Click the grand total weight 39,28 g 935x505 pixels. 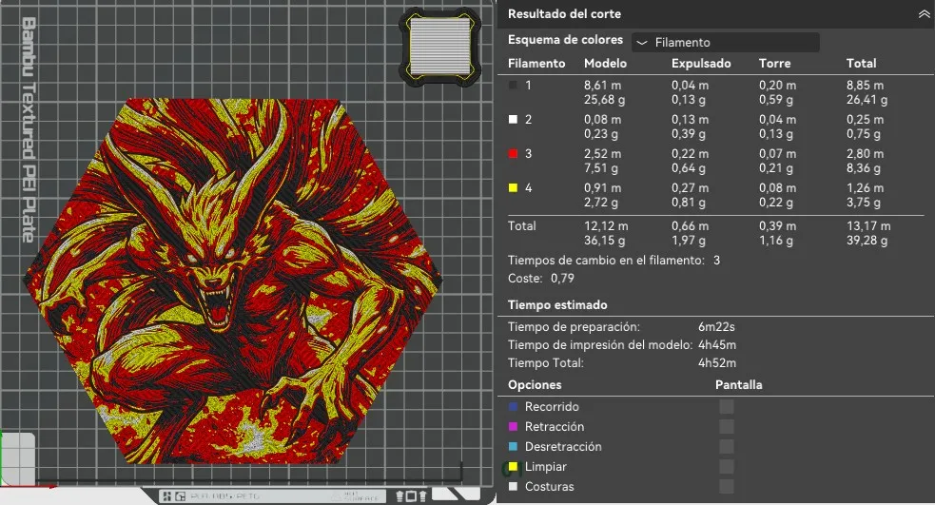(867, 241)
